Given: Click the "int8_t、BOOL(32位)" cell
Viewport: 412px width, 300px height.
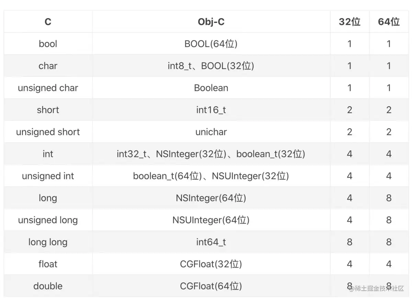Looking at the screenshot, I should (211, 66).
